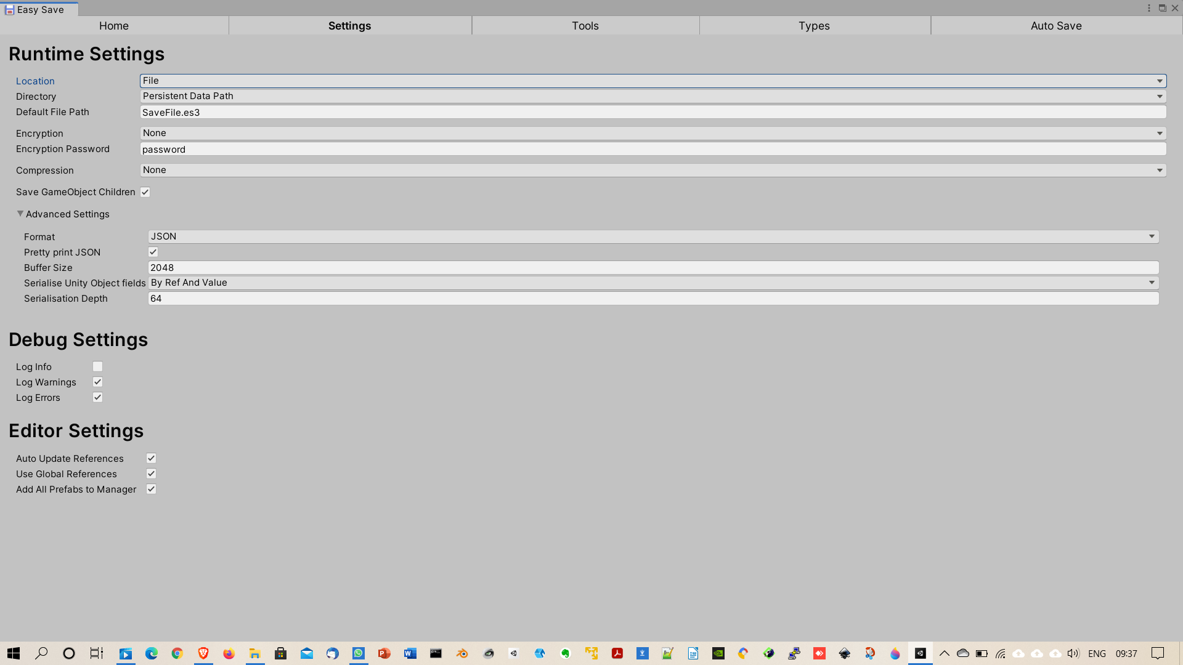This screenshot has width=1183, height=665.
Task: Open the Tools tab
Action: (585, 26)
